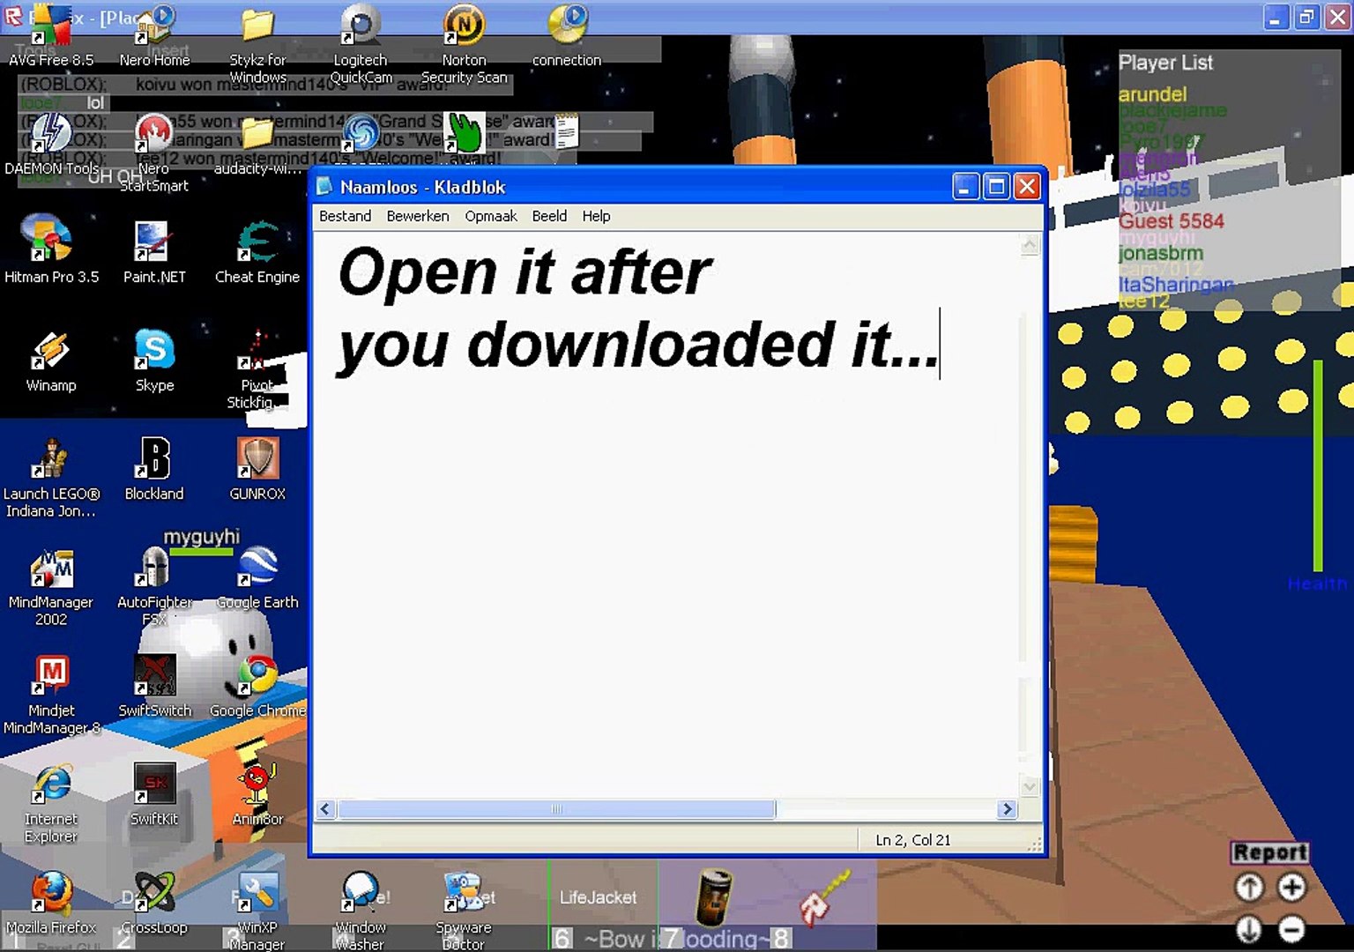Click the Report button in Roblox
This screenshot has width=1354, height=952.
pyautogui.click(x=1269, y=852)
